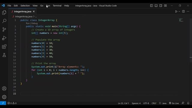Open the Edit menu
Image resolution: width=192 pixels, height=108 pixels.
coord(16,6)
